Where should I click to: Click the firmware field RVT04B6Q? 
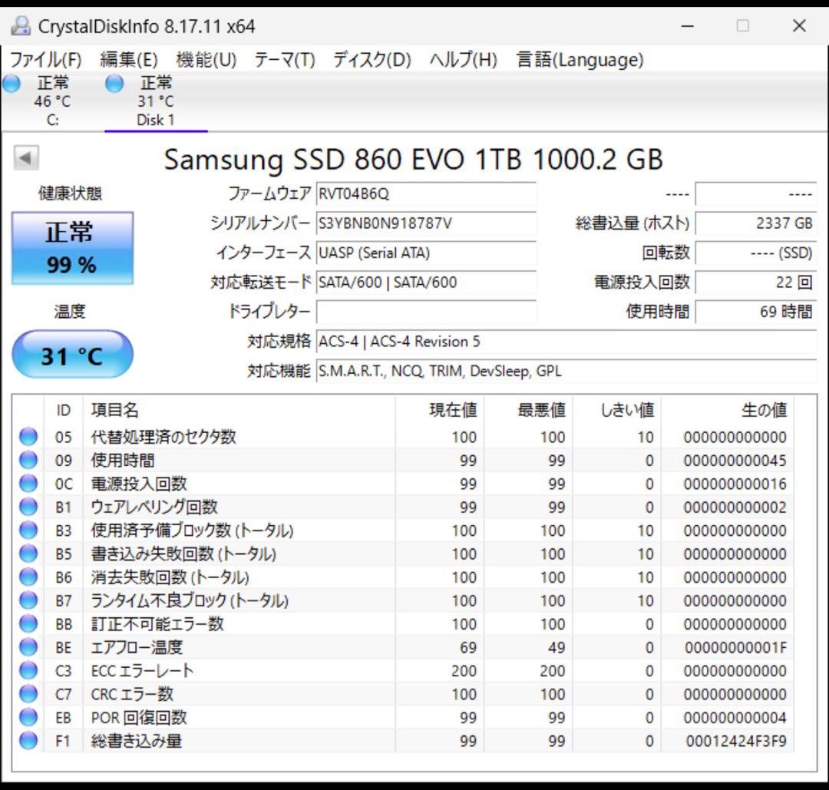pos(426,193)
